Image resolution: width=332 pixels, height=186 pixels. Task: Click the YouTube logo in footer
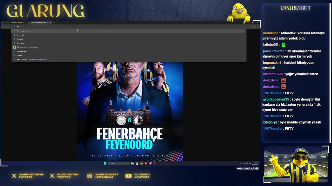pyautogui.click(x=128, y=176)
